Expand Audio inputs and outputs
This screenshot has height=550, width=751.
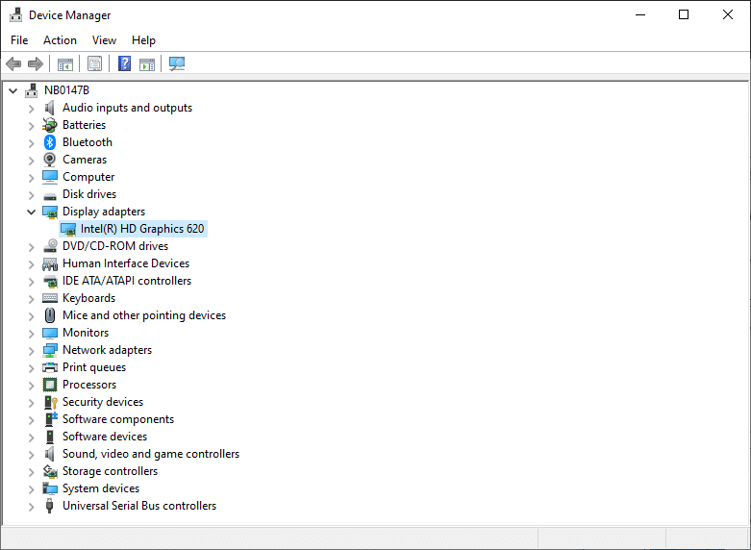coord(31,108)
